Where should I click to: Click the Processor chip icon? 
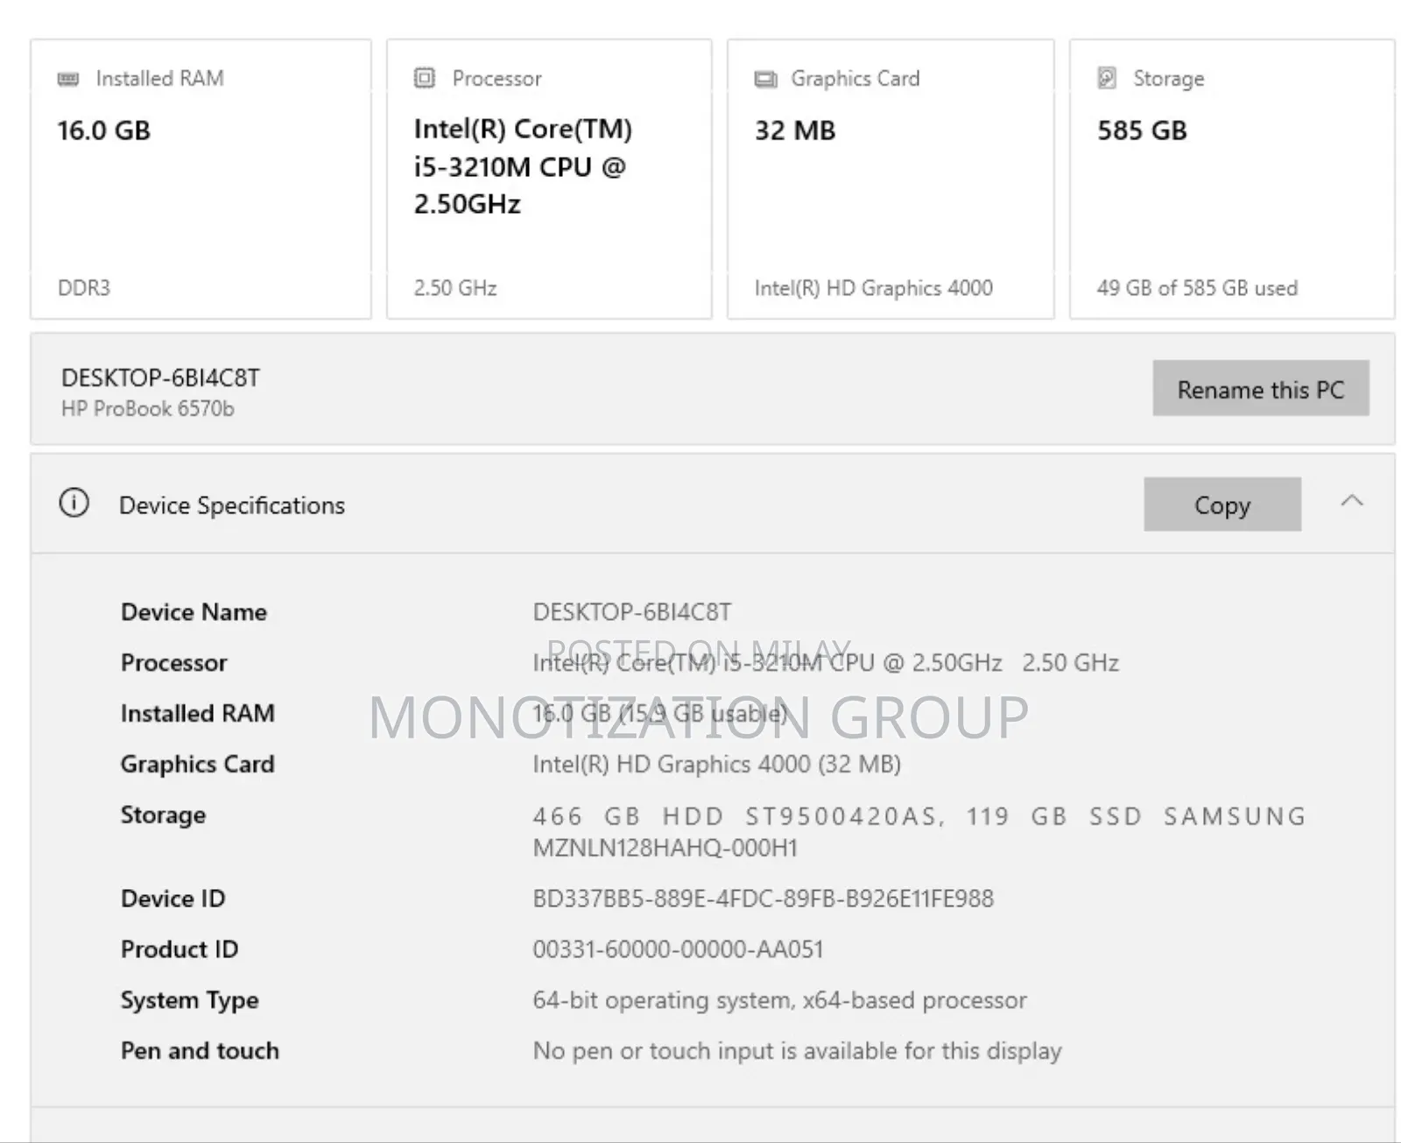425,78
